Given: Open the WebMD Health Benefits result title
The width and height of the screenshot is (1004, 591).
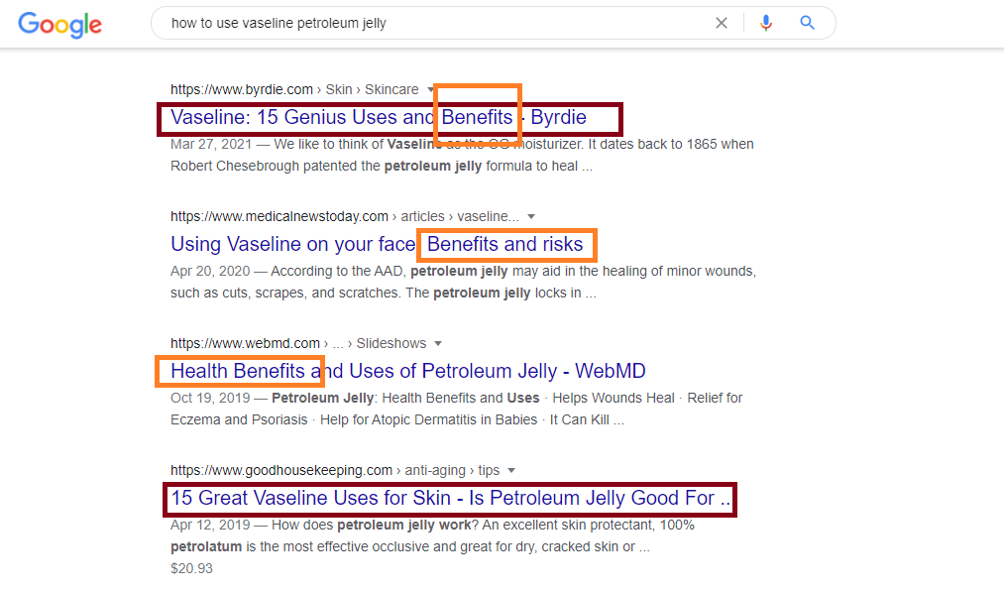Looking at the screenshot, I should (x=407, y=371).
